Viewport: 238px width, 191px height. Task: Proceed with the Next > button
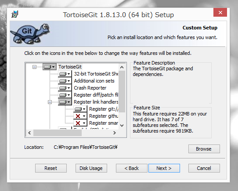tap(164, 168)
